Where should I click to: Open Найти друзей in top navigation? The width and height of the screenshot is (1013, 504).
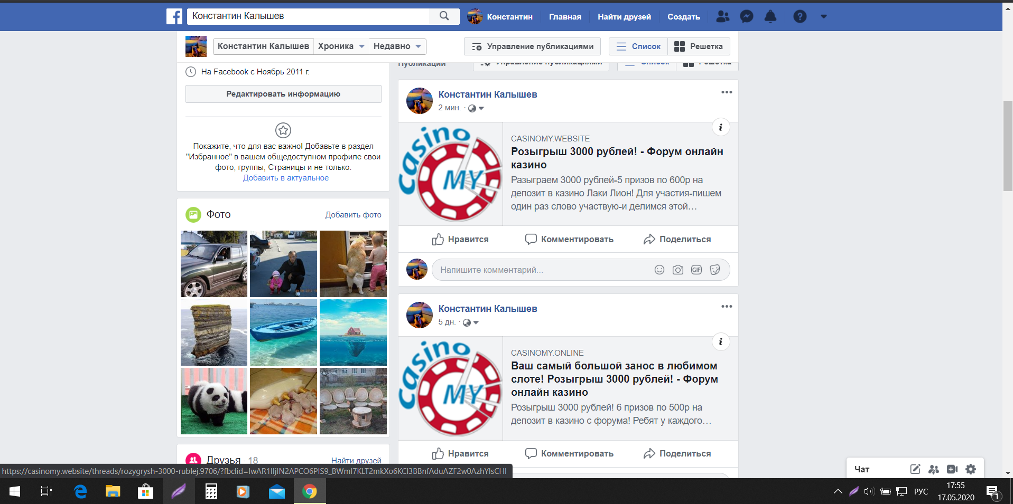point(624,17)
